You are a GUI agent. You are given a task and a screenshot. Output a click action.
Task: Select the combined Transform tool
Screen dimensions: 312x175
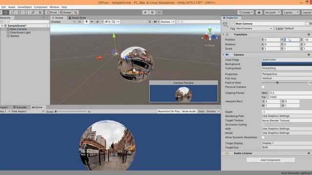[33, 12]
